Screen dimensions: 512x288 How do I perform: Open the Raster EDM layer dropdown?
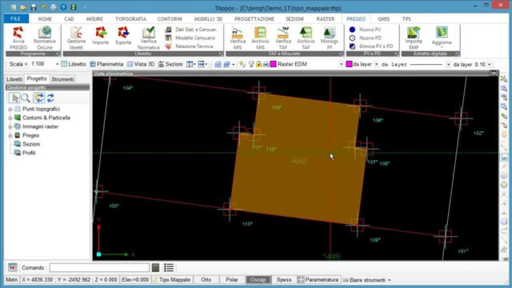click(x=341, y=64)
